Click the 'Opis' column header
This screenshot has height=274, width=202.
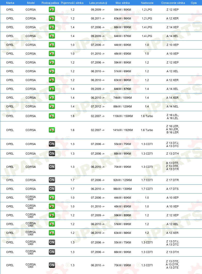[194, 3]
